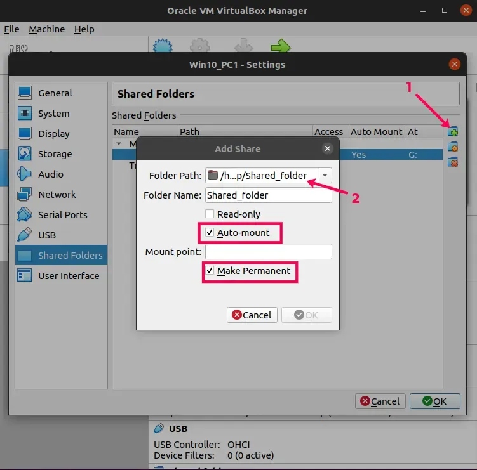This screenshot has width=477, height=470.
Task: Close the Win10_PC1 Settings window
Action: (x=455, y=64)
